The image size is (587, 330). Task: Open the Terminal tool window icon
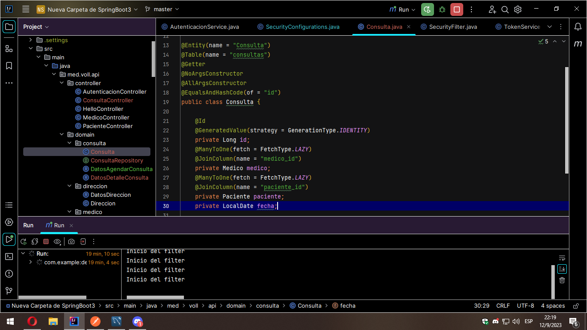9,257
